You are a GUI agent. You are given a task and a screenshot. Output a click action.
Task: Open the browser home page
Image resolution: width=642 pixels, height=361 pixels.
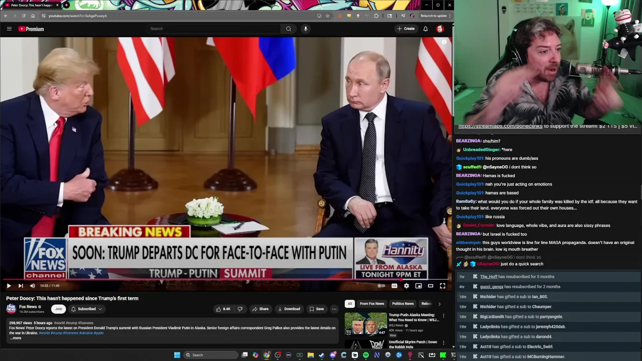coord(33,16)
